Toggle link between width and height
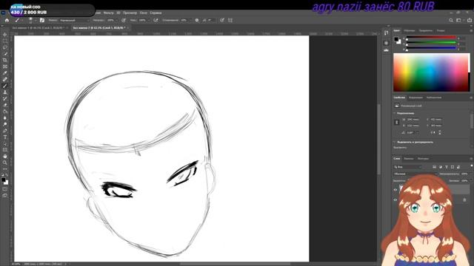Screen dimensions: 474x266 397,122
